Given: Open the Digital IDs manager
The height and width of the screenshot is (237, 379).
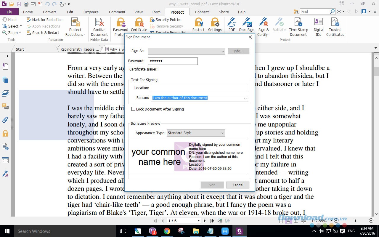Looking at the screenshot, I should click(x=318, y=27).
